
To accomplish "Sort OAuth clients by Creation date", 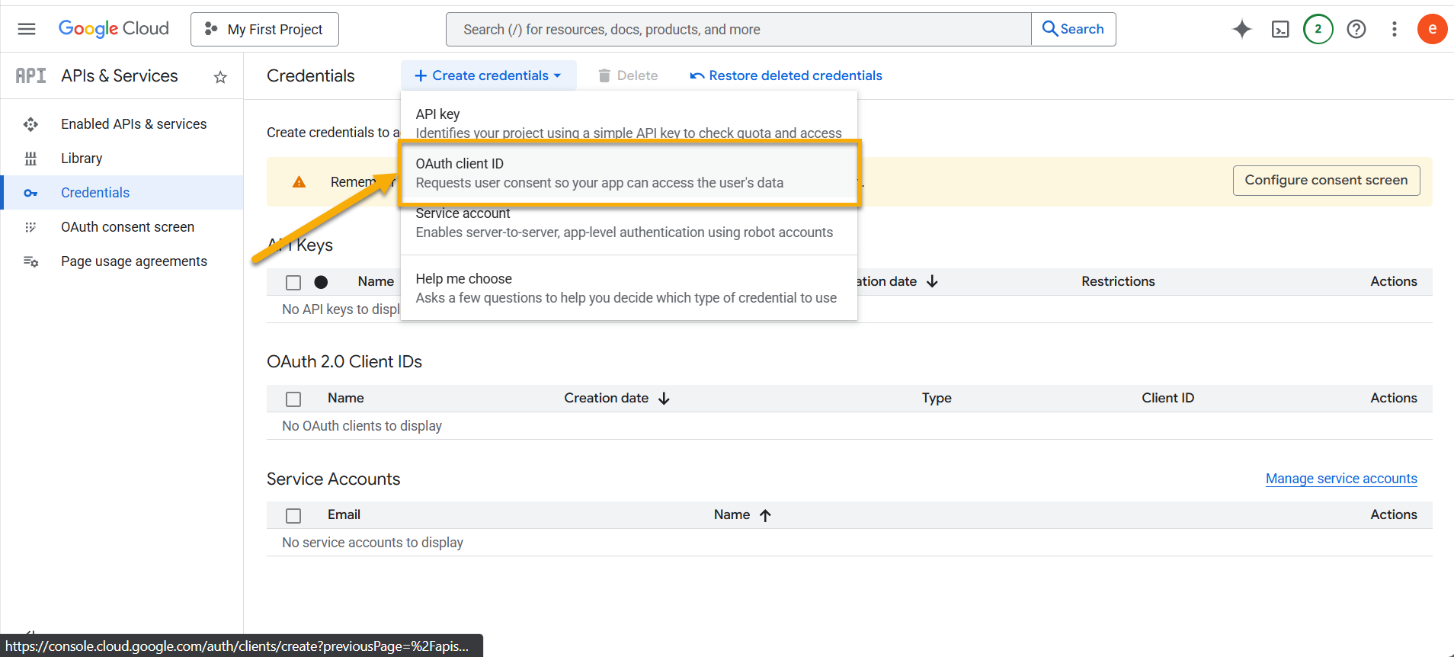I will point(617,398).
